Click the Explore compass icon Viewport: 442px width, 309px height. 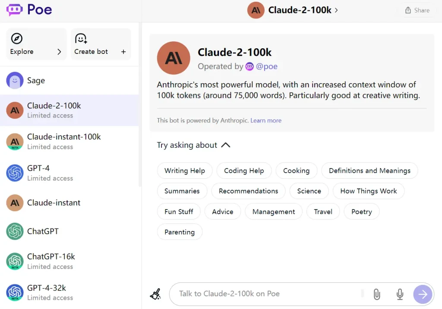coord(17,38)
